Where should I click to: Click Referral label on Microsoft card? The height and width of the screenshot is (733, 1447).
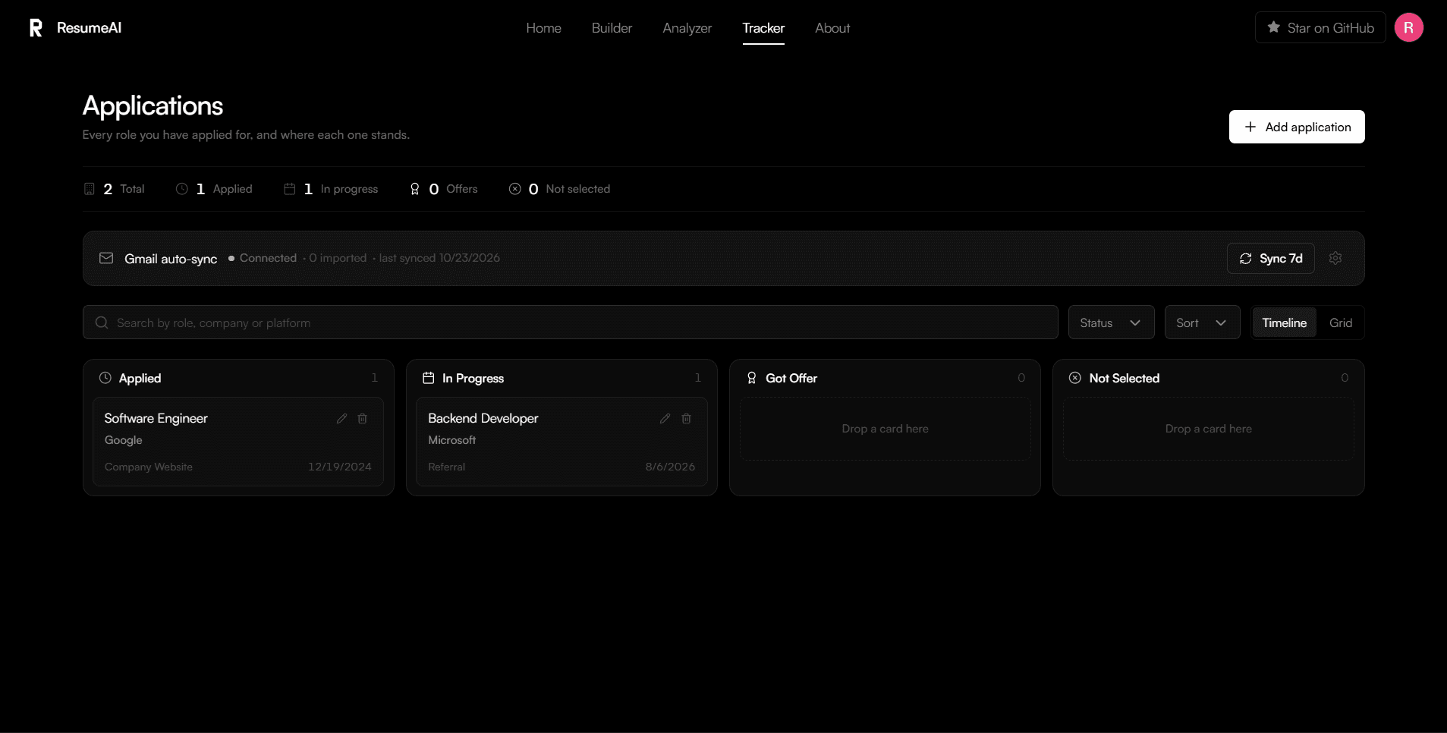point(446,467)
